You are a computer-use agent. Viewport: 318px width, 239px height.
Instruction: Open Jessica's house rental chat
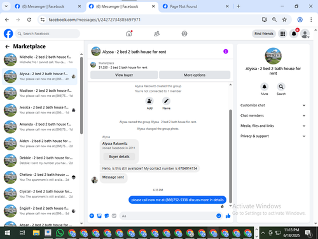tap(39, 110)
